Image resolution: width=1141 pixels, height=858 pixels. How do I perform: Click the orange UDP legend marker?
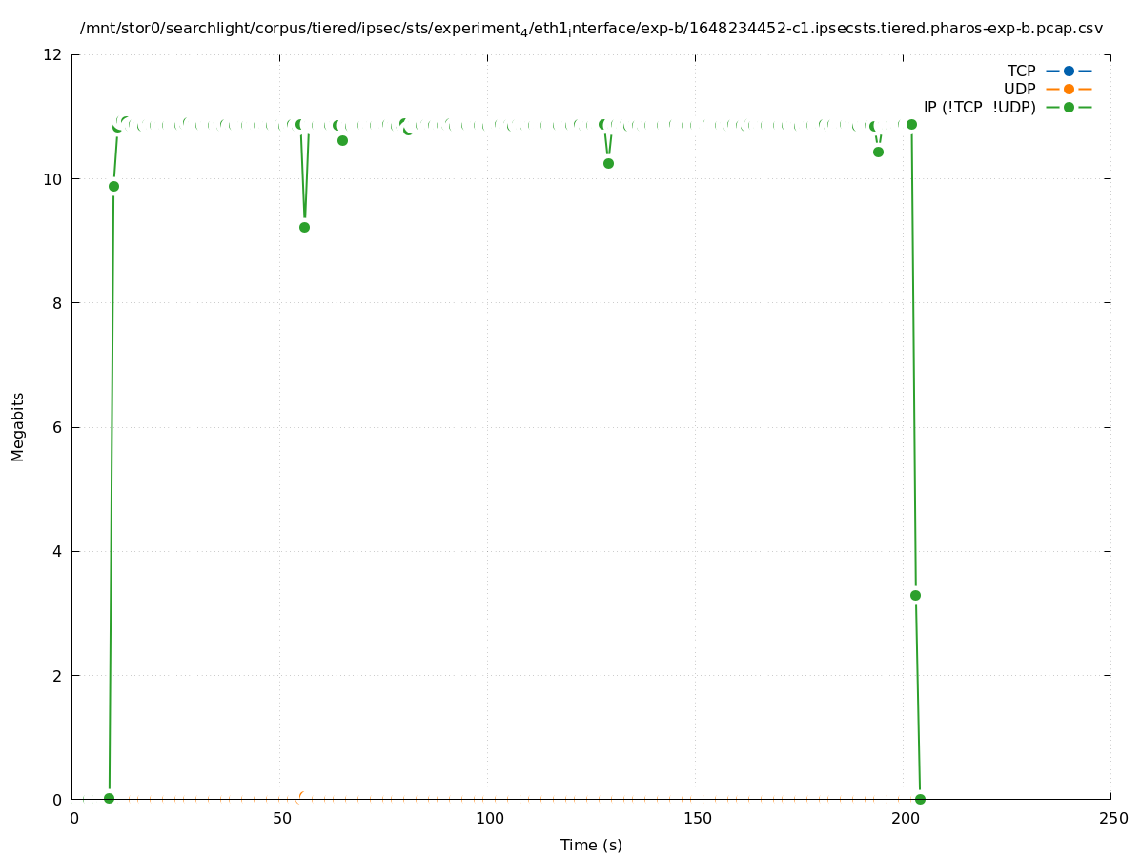pyautogui.click(x=1069, y=89)
